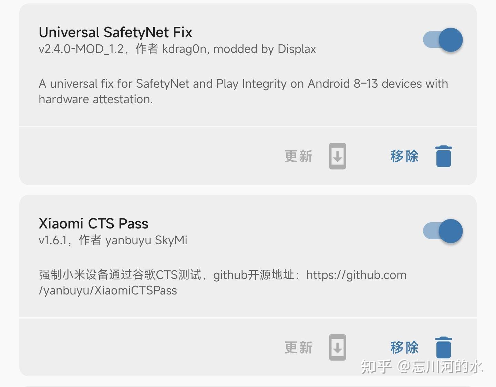Image resolution: width=496 pixels, height=387 pixels.
Task: Click 移除 text under Xiaomi CTS Pass
Action: [404, 347]
